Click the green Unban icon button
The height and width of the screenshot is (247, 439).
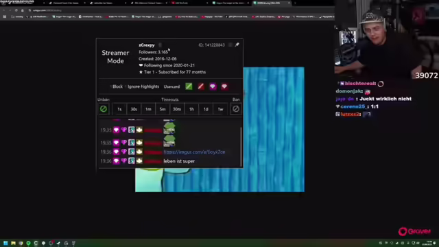[x=104, y=109]
